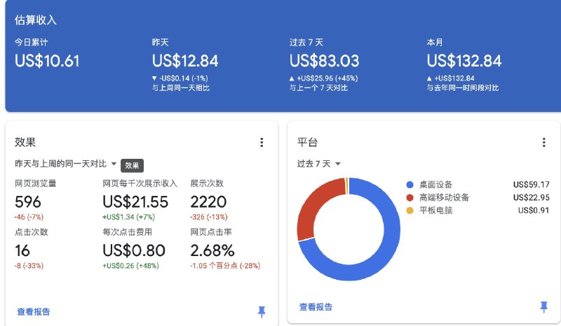Viewport: 561px width, 326px height.
Task: Open the 过去 7 天 dropdown in 平台 card
Action: [318, 164]
